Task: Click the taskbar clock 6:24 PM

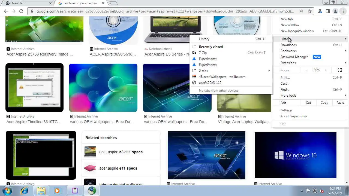Action: (335, 191)
